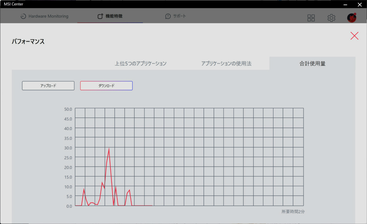Viewport: 367px width, 224px height.
Task: Minimize the MSI Center window
Action: 345,4
